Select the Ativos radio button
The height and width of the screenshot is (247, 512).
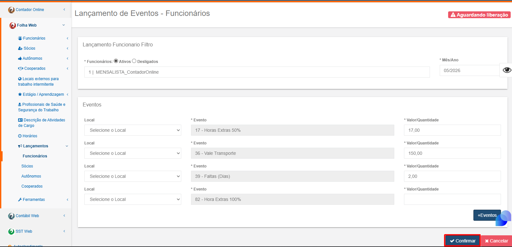(x=116, y=61)
